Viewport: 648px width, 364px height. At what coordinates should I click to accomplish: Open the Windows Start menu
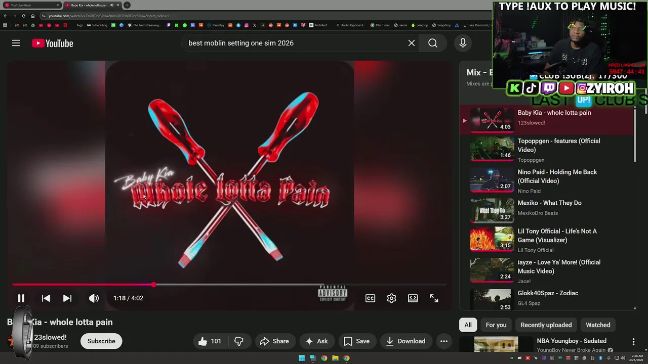302,358
